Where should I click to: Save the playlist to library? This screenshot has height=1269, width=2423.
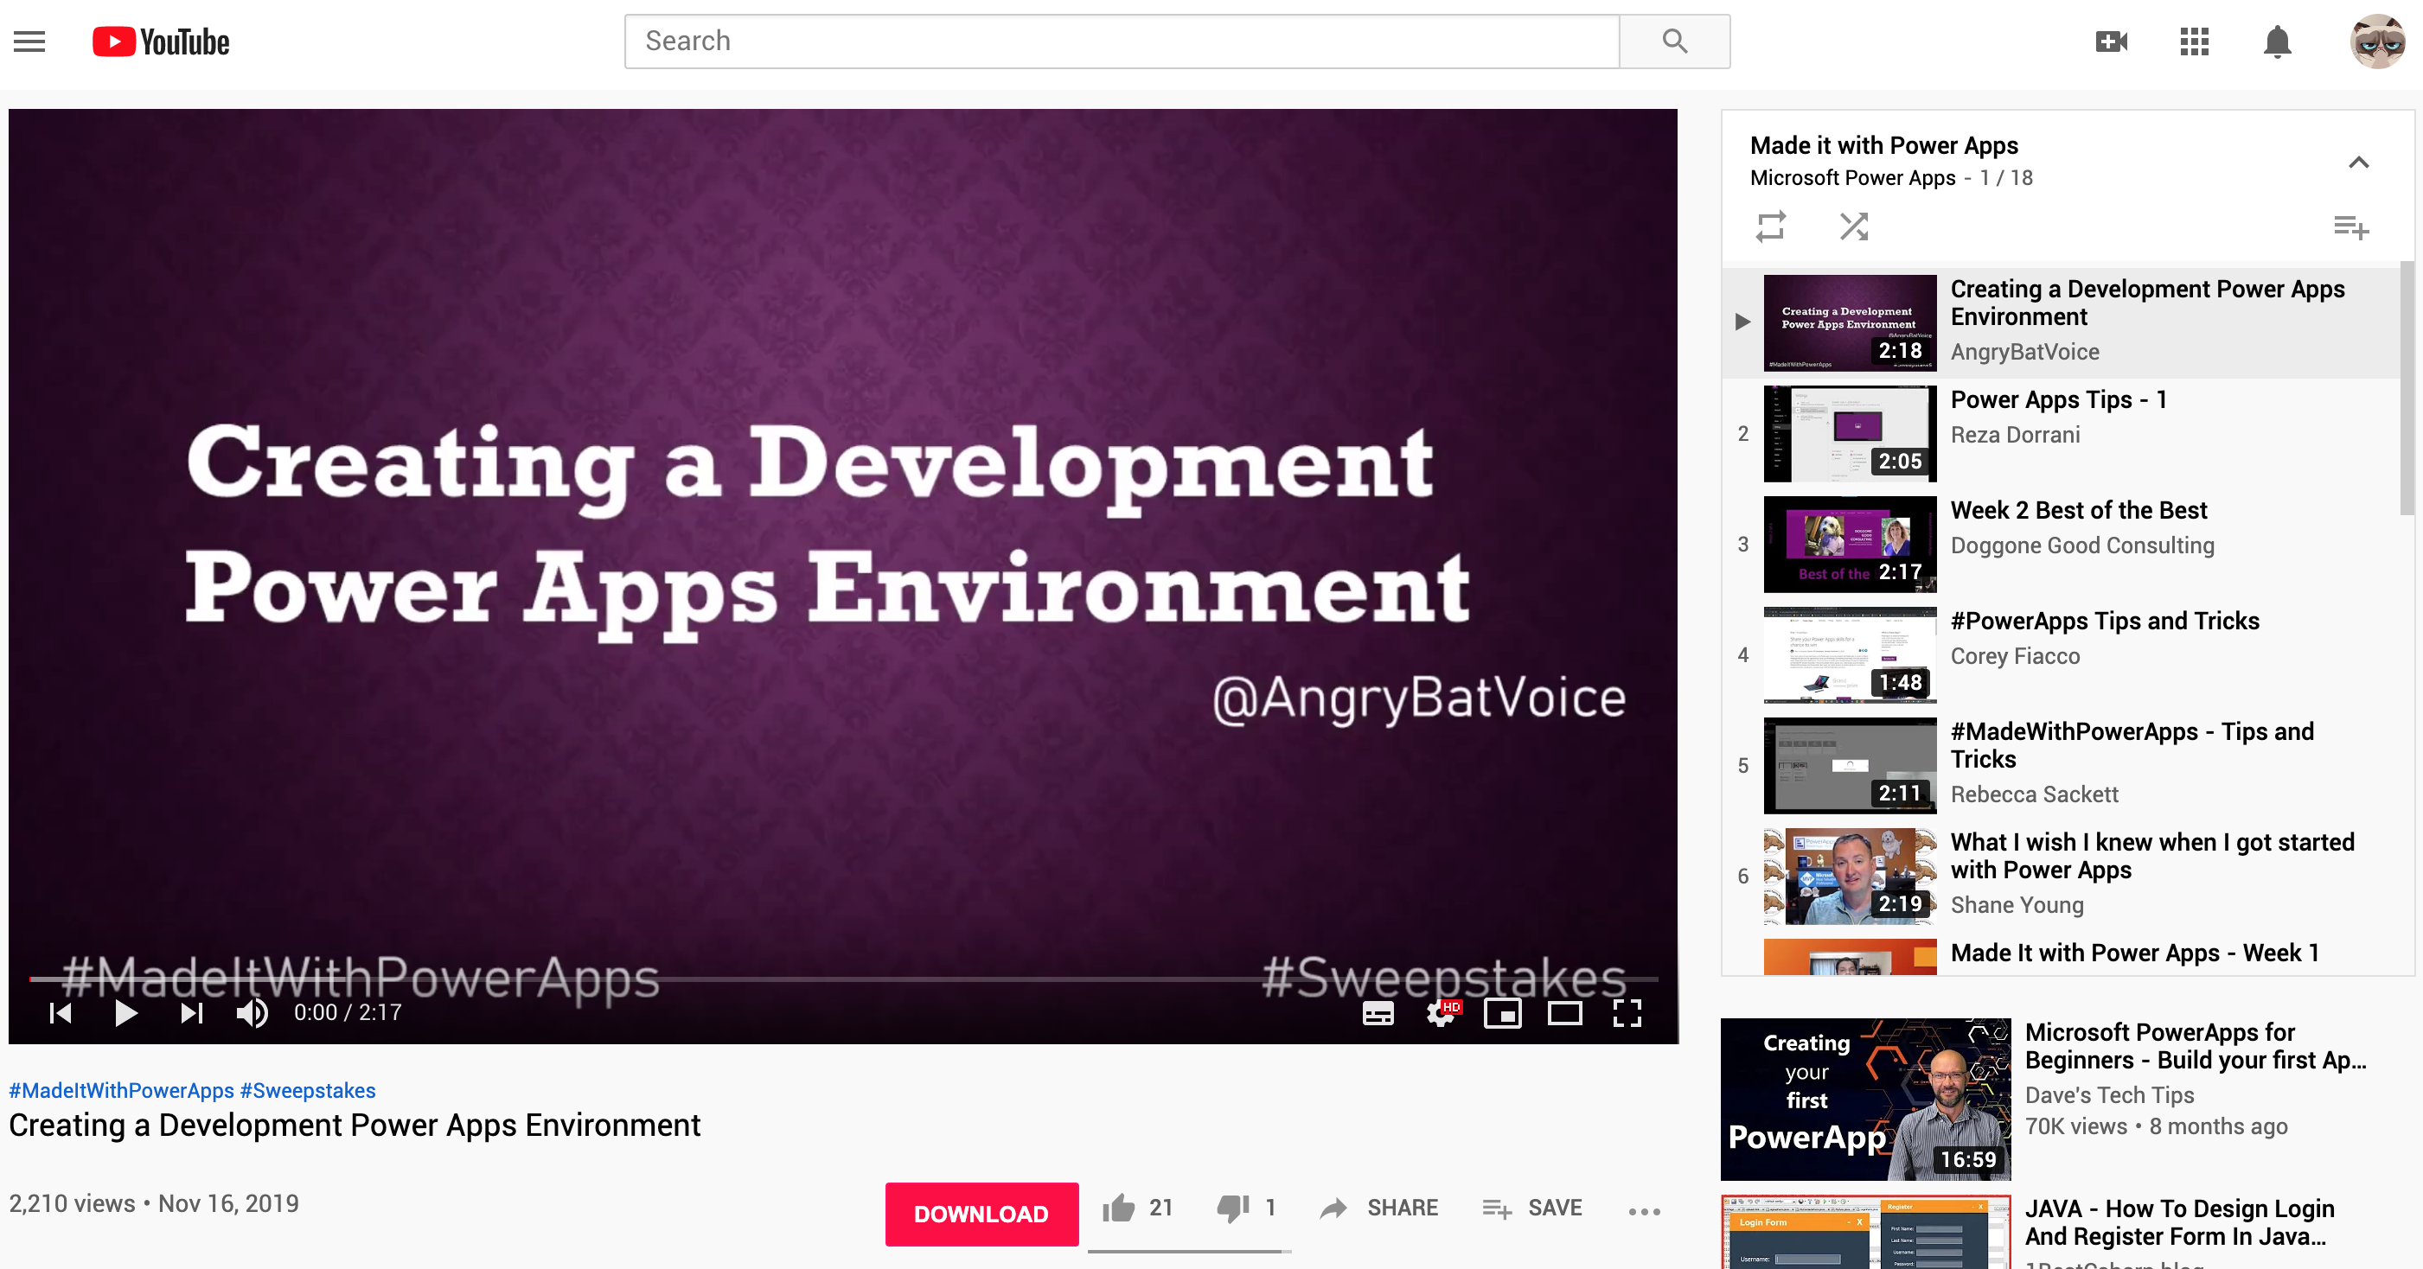click(x=2350, y=227)
